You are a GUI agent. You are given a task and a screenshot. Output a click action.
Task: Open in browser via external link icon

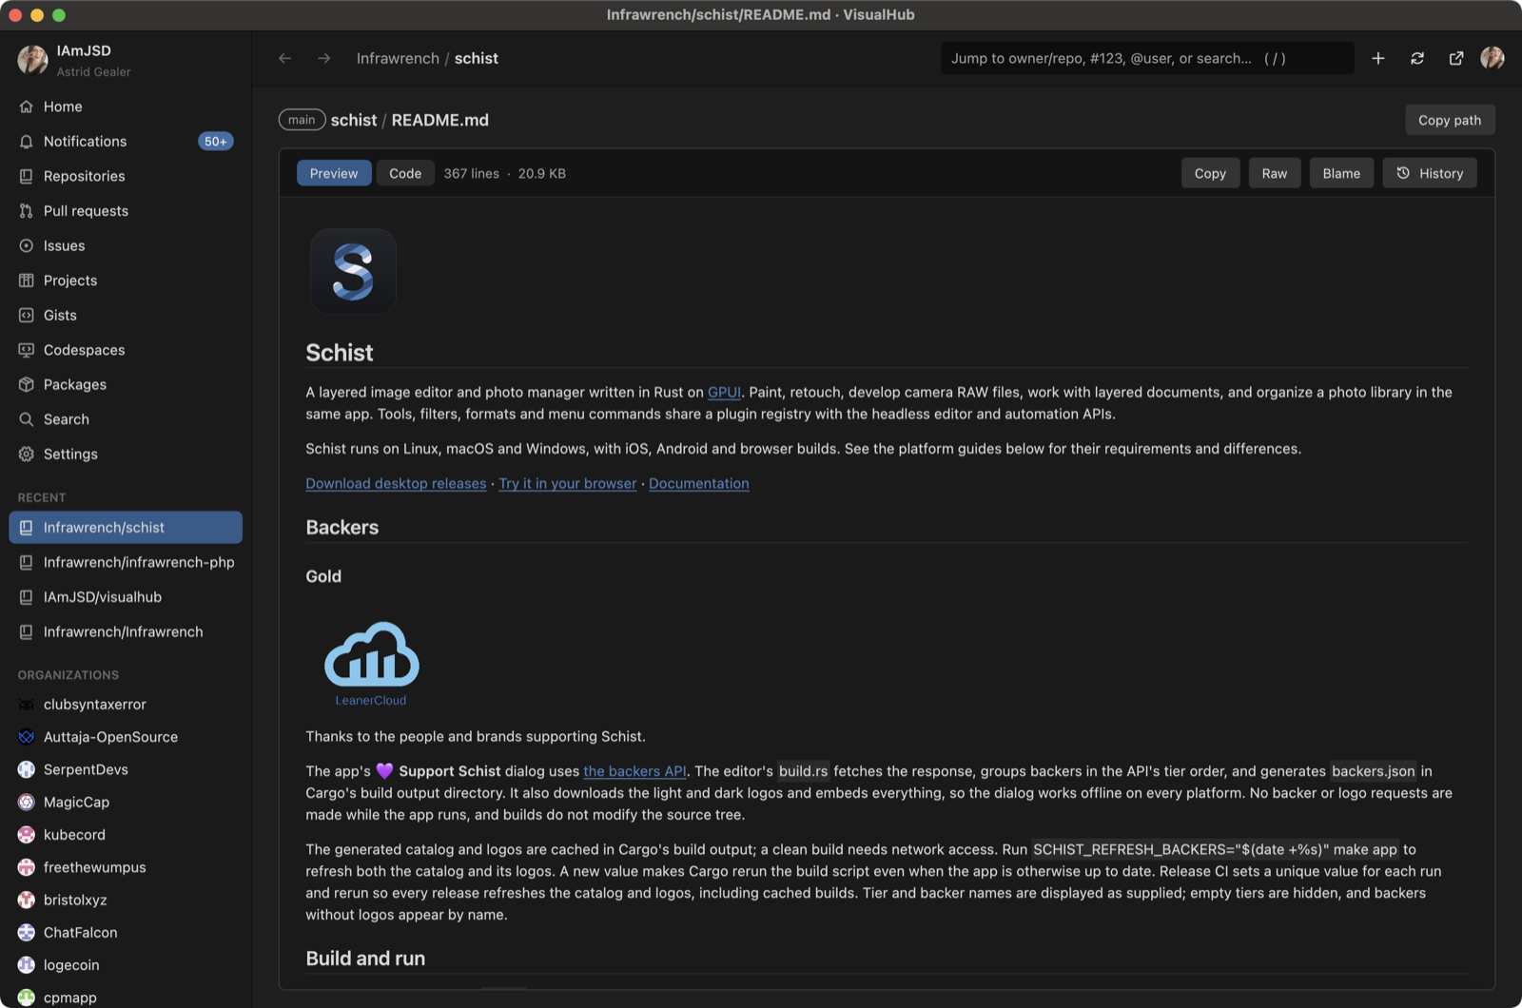(1456, 58)
